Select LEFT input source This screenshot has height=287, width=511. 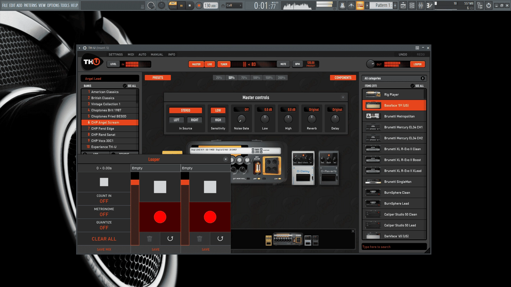[x=177, y=120]
